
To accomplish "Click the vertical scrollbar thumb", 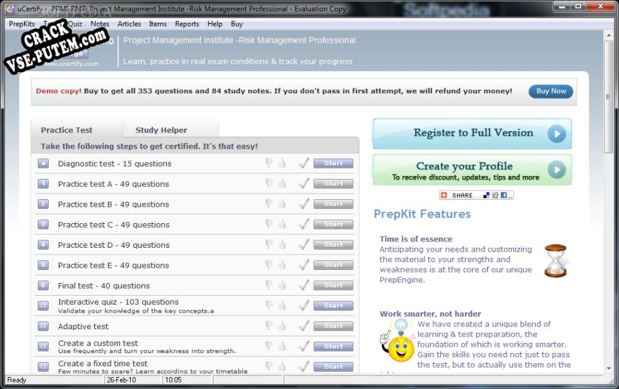I will pyautogui.click(x=608, y=96).
